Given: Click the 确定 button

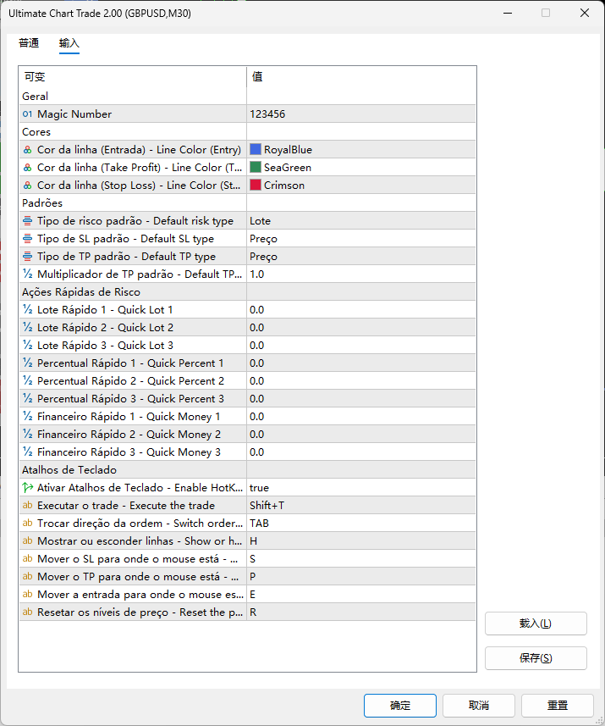Looking at the screenshot, I should [400, 706].
